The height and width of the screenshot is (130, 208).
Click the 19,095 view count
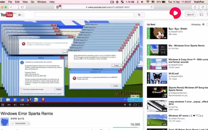point(135,124)
